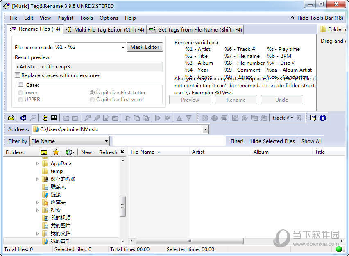Screen dimensions: 349x256
Task: Click the grayed down triangle toolbar icon
Action: [x=189, y=118]
